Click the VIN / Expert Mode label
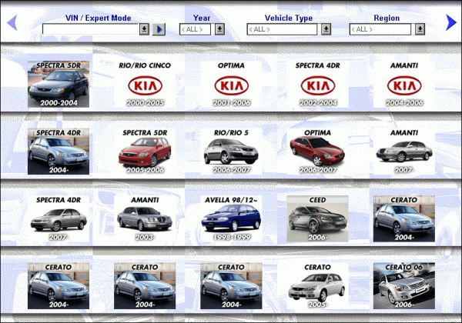 [98, 18]
